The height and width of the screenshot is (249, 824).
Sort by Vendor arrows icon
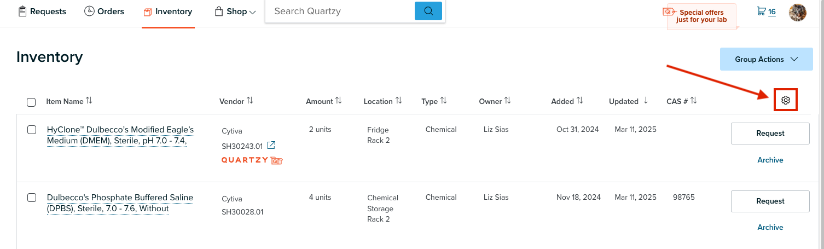[249, 101]
